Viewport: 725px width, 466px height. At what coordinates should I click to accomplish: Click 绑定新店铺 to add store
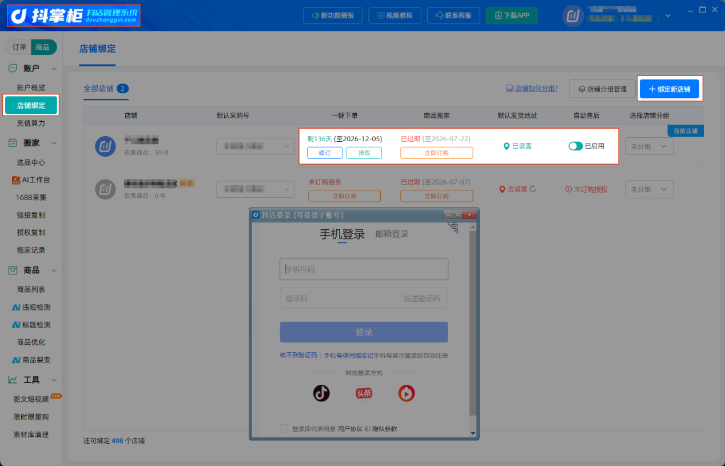(x=670, y=89)
